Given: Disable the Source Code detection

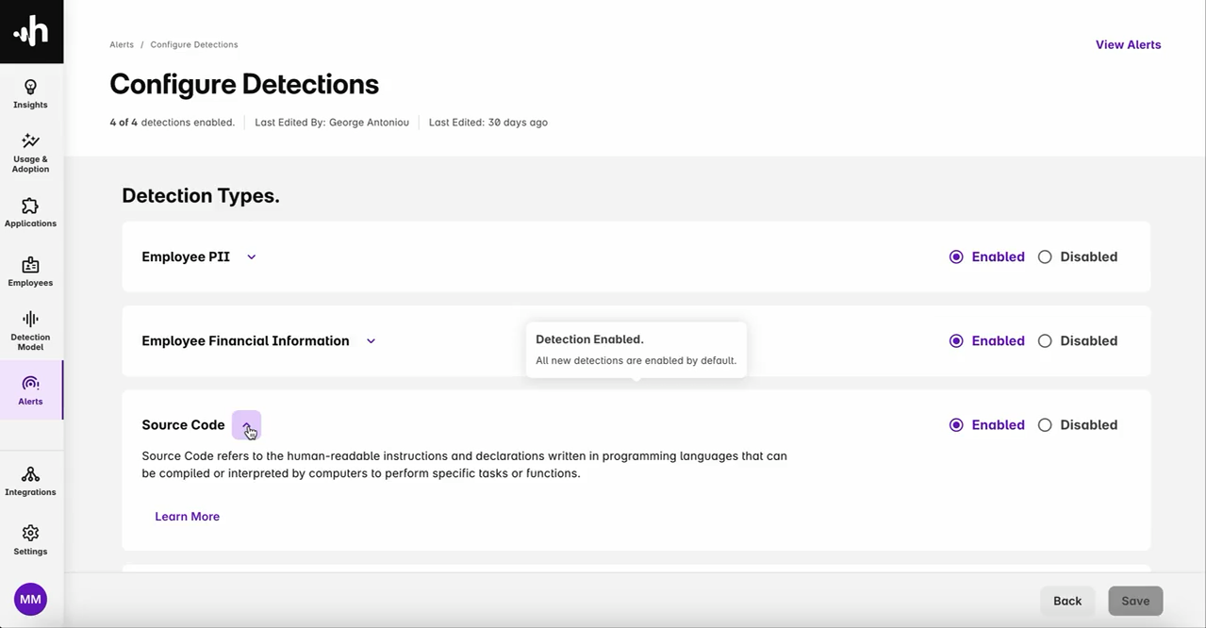Looking at the screenshot, I should [x=1045, y=425].
